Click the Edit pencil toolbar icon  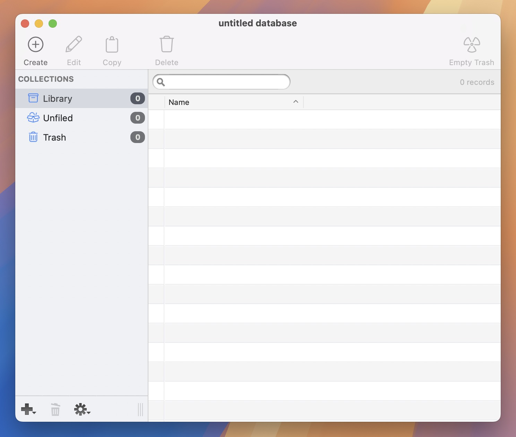(74, 45)
